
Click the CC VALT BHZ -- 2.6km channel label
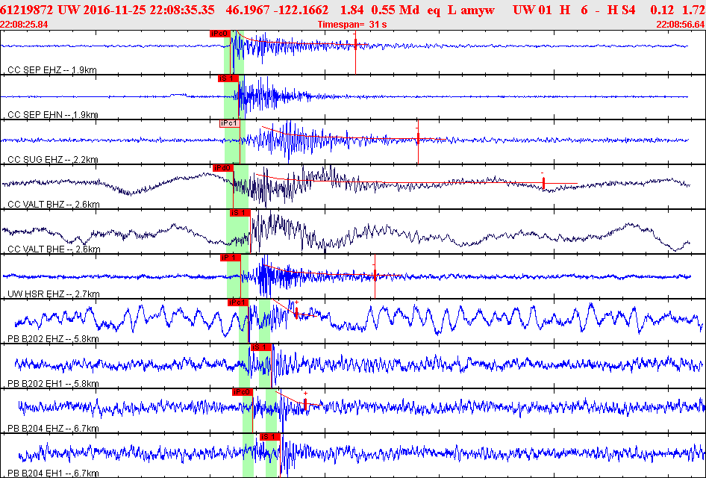[x=54, y=204]
